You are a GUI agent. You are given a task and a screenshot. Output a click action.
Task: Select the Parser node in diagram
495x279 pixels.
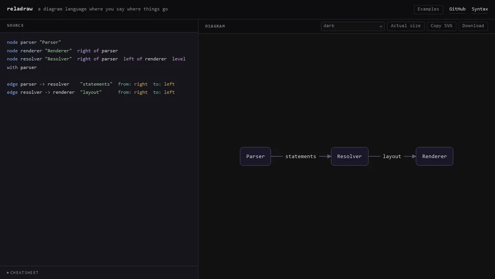[x=255, y=156]
